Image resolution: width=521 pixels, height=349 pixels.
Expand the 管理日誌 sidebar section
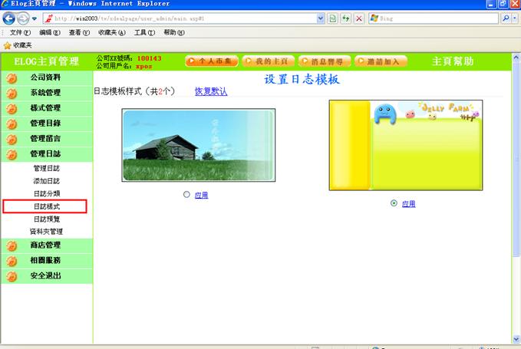45,154
